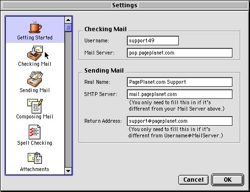Select the Getting Started coffee cup icon
This screenshot has width=250, height=192.
click(x=35, y=27)
